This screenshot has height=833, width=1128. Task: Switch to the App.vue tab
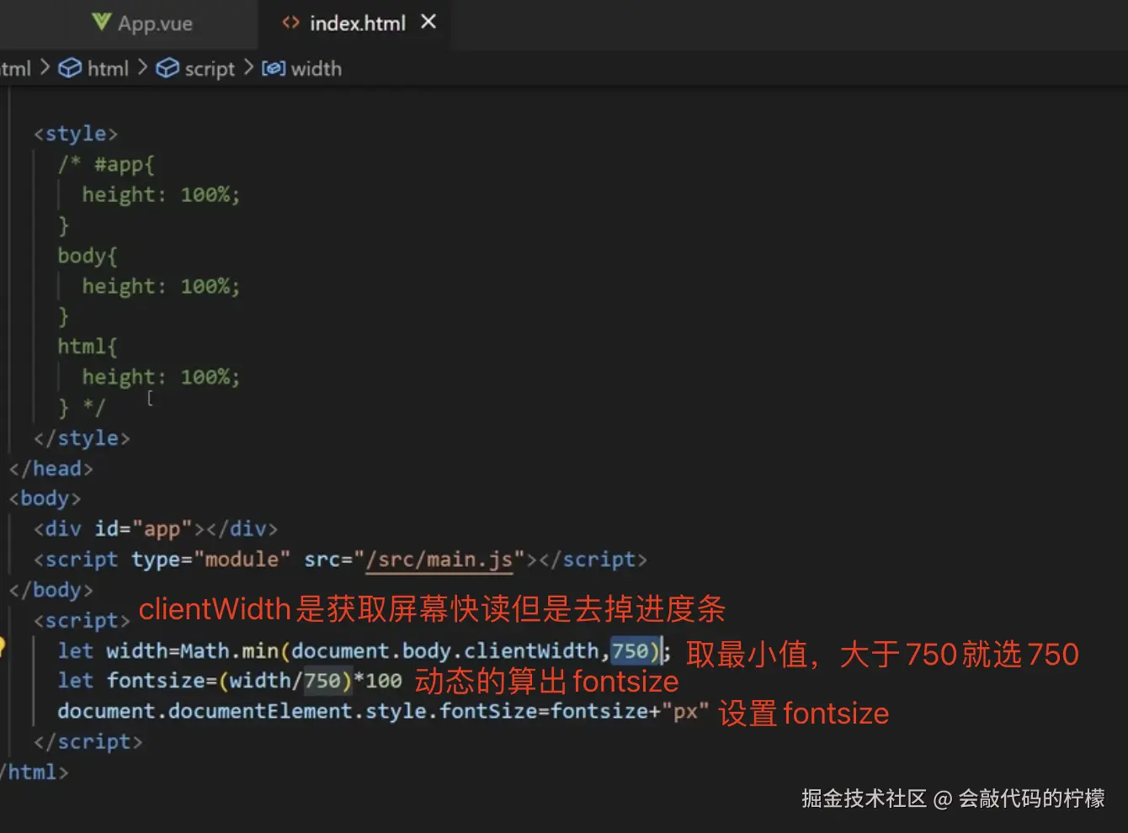click(x=143, y=24)
